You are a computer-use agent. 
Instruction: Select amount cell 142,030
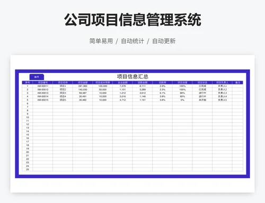83,90
